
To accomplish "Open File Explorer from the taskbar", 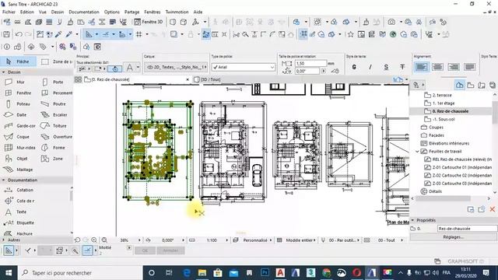I will [202, 273].
